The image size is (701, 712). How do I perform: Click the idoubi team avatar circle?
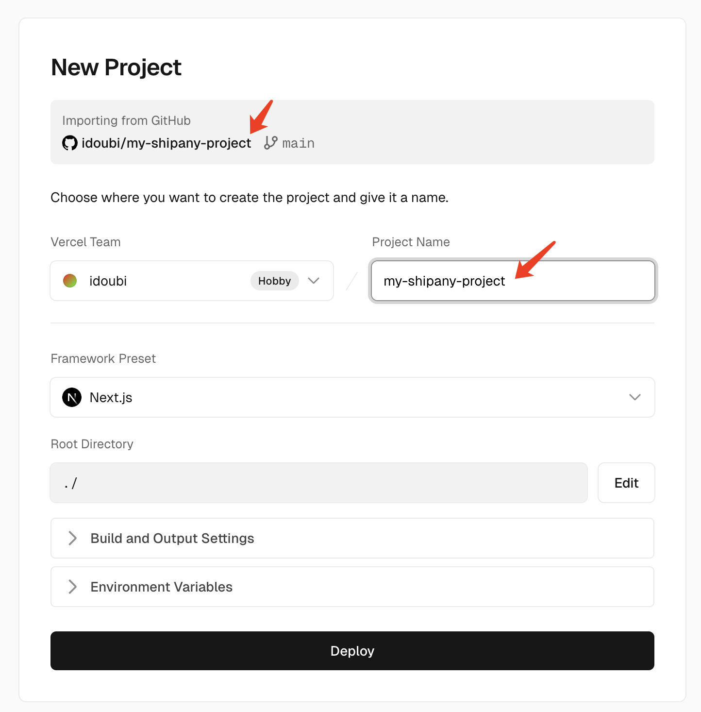tap(70, 281)
